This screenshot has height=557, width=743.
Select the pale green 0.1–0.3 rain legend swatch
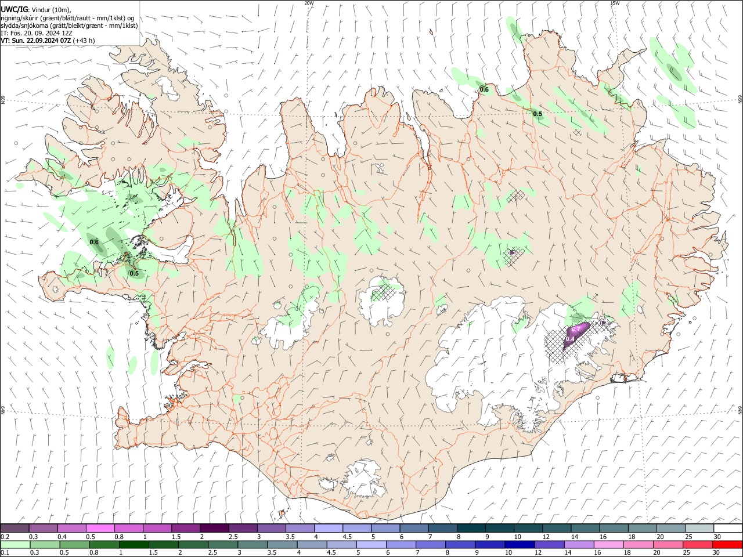[15, 544]
